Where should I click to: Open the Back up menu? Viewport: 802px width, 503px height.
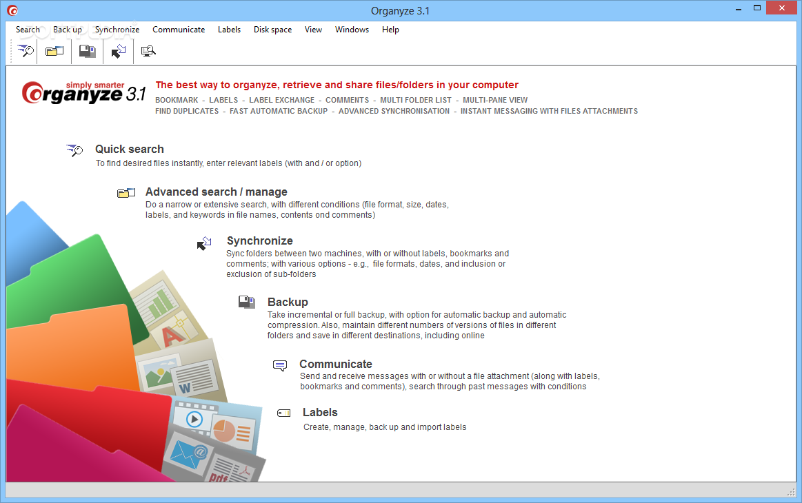click(68, 30)
